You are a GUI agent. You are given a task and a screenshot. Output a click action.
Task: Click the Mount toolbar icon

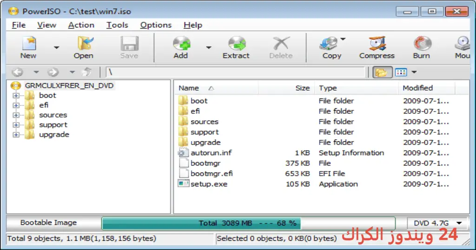463,43
